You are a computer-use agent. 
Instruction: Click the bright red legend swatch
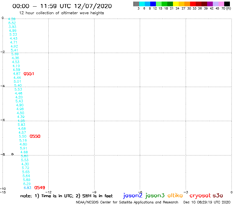click(x=193, y=4)
